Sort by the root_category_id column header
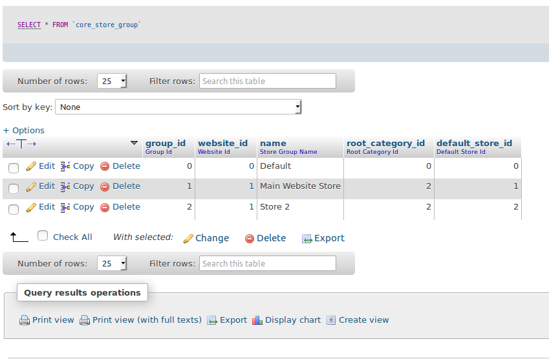 click(x=385, y=143)
